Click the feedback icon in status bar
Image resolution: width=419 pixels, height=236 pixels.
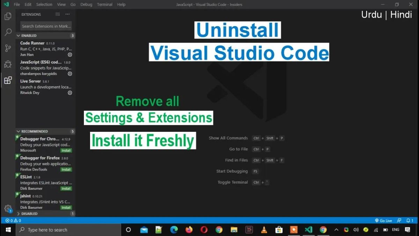pyautogui.click(x=399, y=221)
